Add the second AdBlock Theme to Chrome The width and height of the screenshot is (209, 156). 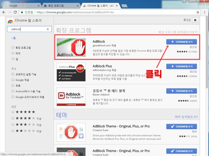182,151
